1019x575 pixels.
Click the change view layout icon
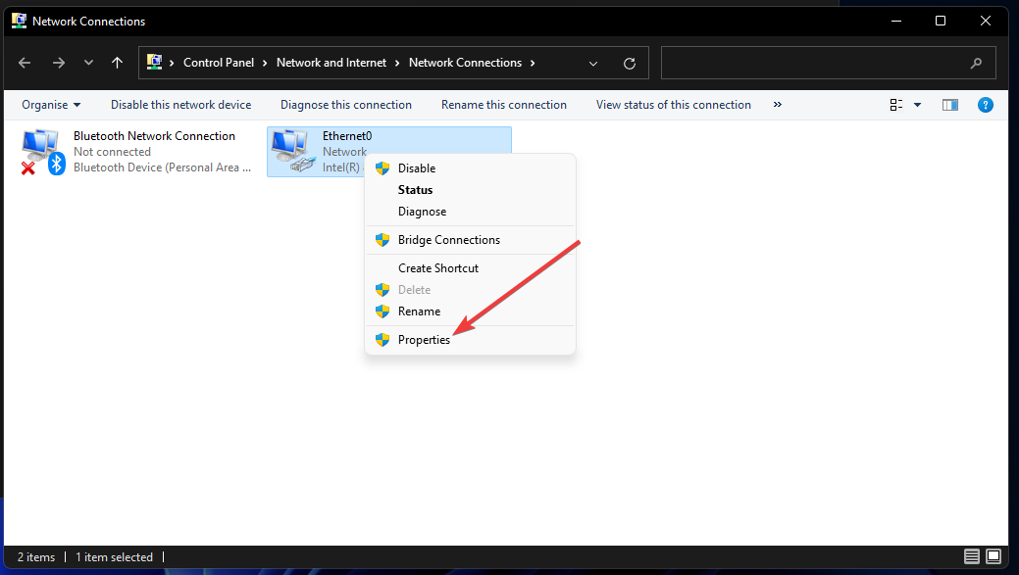tap(895, 104)
